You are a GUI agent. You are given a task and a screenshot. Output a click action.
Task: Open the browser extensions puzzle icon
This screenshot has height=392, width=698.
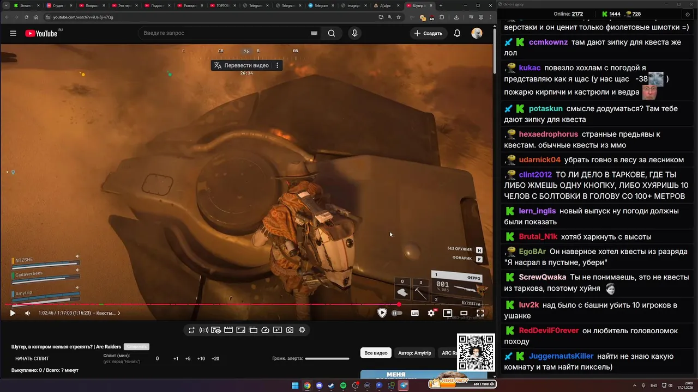[442, 17]
